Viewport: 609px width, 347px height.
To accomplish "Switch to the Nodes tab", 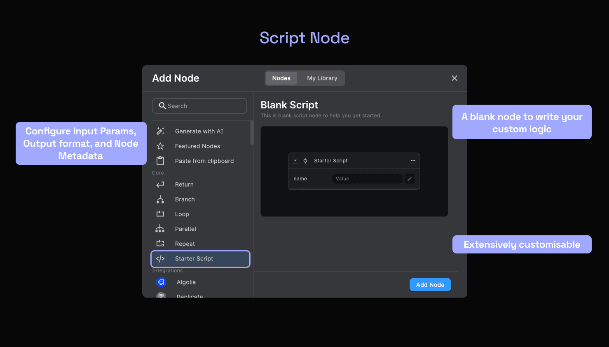I will tap(281, 78).
